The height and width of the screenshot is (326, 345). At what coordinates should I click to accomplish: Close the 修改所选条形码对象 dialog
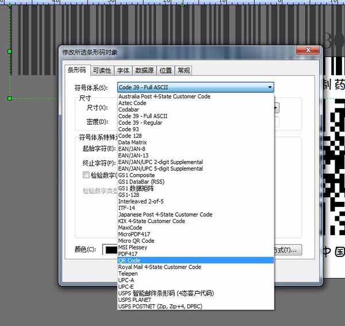[x=308, y=50]
